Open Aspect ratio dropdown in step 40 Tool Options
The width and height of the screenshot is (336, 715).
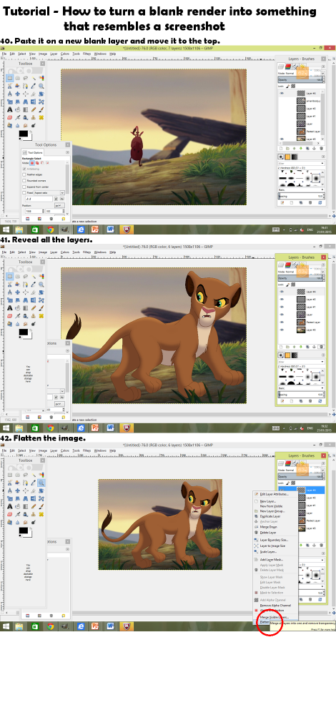(50, 193)
